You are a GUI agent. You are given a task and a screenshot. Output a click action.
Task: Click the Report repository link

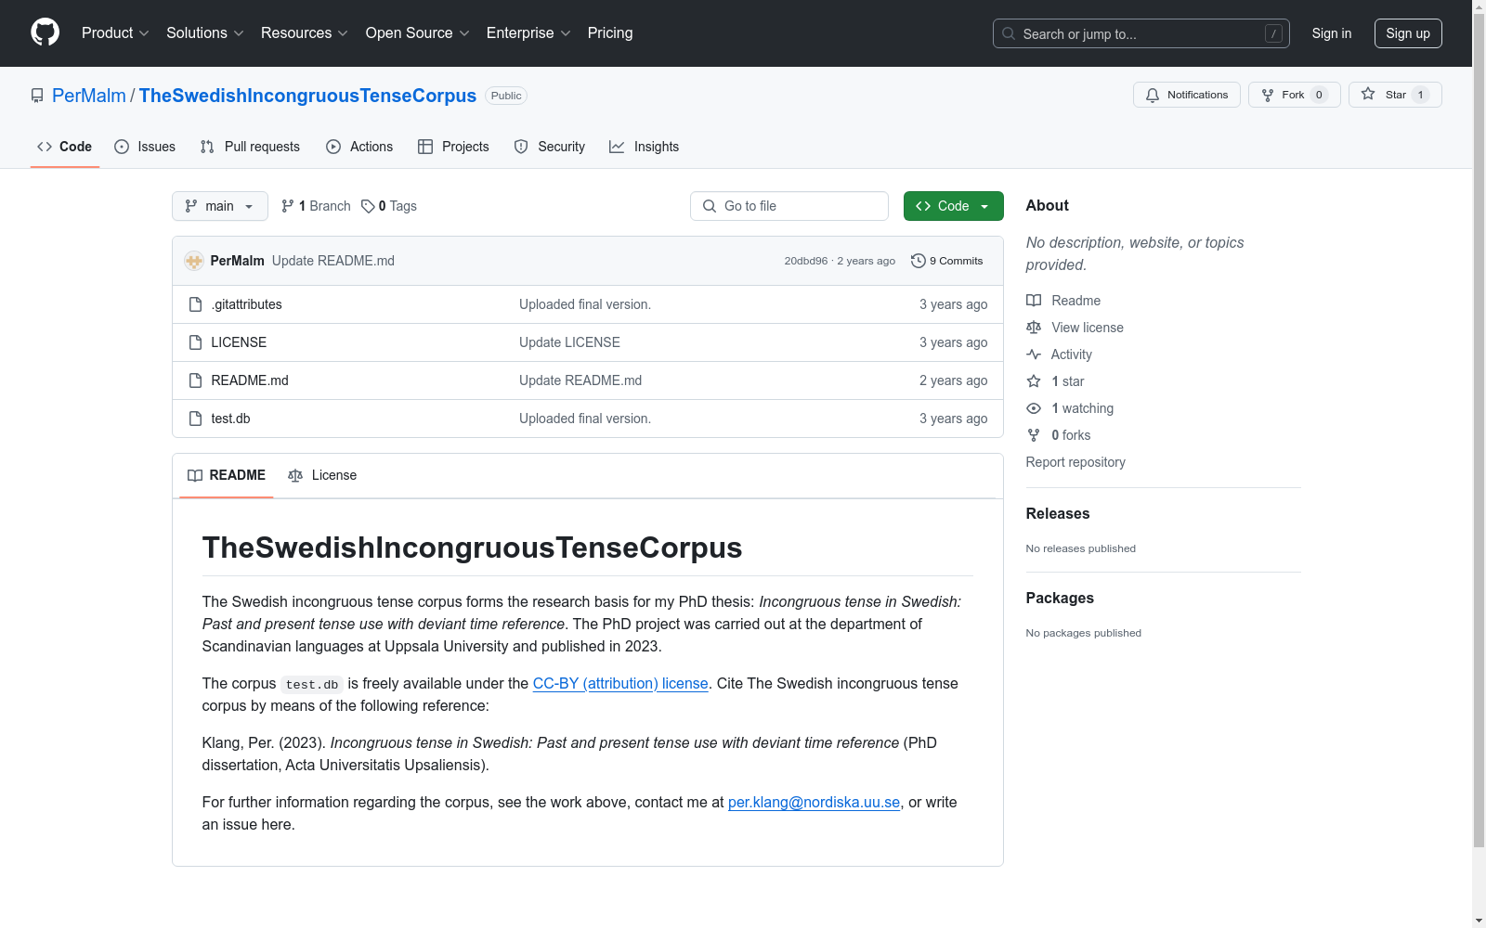tap(1075, 462)
